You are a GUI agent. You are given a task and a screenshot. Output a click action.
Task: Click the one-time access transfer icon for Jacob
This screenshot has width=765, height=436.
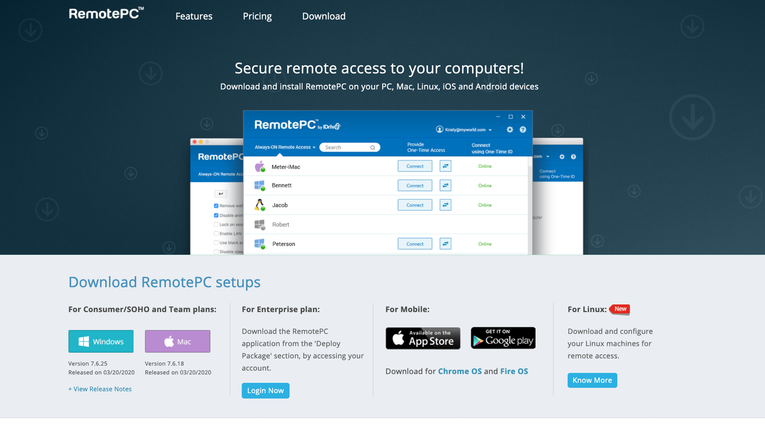pos(445,205)
